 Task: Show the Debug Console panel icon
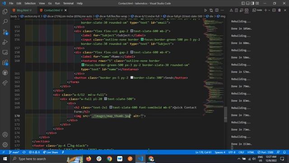coord(241,10)
